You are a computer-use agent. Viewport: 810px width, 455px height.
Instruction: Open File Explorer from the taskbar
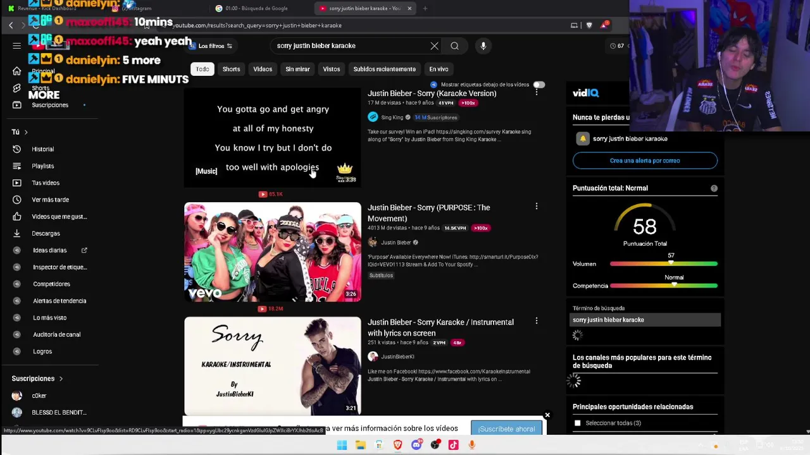360,445
